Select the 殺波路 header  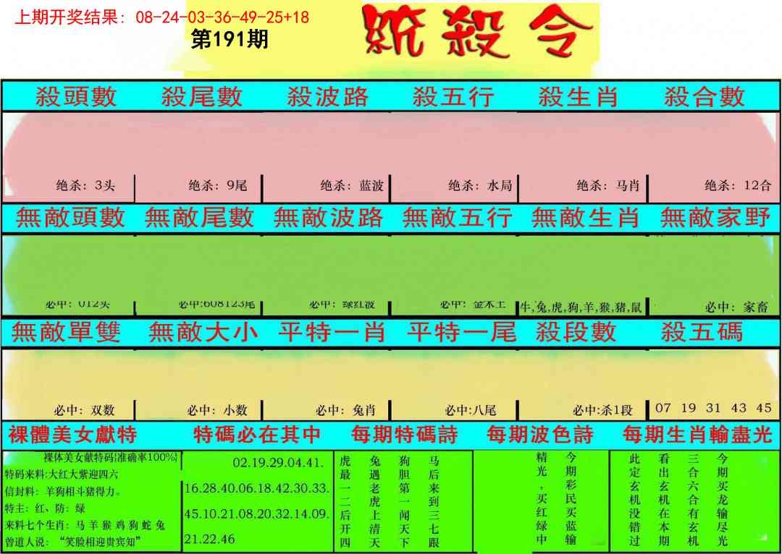[328, 97]
